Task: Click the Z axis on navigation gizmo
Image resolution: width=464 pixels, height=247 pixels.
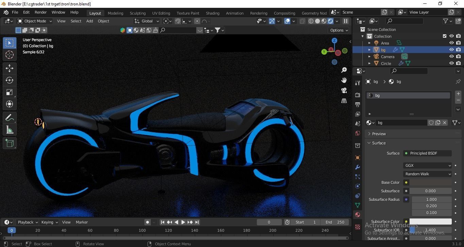Action: [x=334, y=40]
